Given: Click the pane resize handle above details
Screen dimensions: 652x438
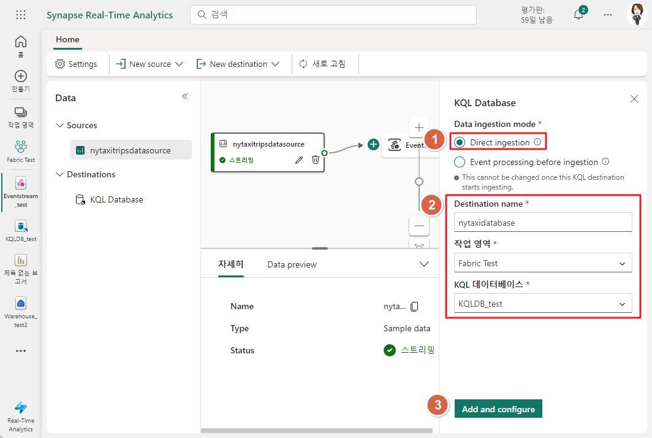Looking at the screenshot, I should pyautogui.click(x=320, y=248).
